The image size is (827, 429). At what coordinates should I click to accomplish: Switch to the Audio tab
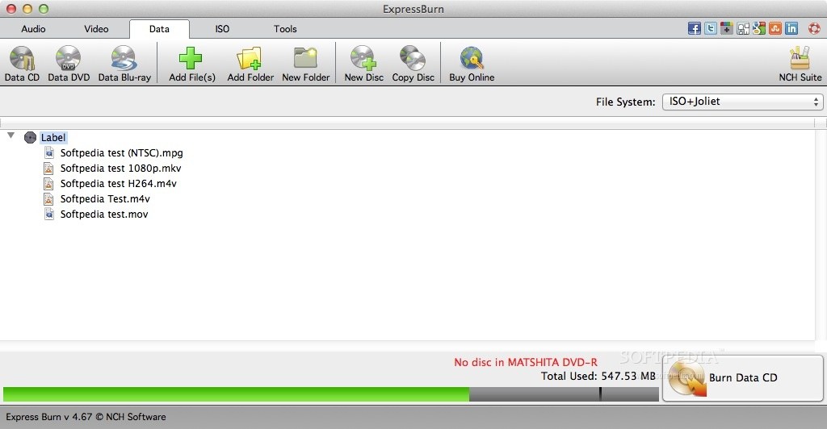(x=33, y=29)
